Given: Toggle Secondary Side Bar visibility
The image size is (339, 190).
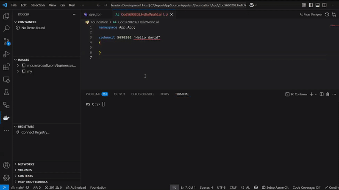Looking at the screenshot, I should click(325, 5).
